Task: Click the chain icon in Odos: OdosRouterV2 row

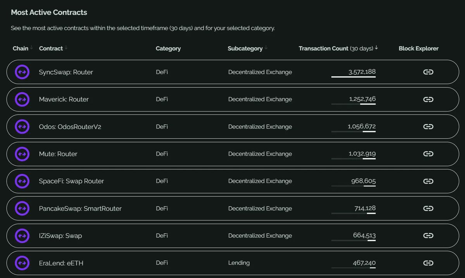Action: tap(22, 127)
